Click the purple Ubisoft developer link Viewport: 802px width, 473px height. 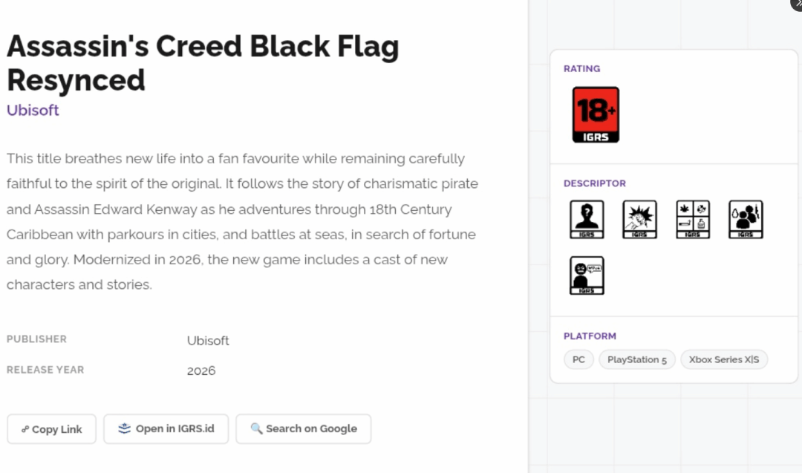pos(33,110)
